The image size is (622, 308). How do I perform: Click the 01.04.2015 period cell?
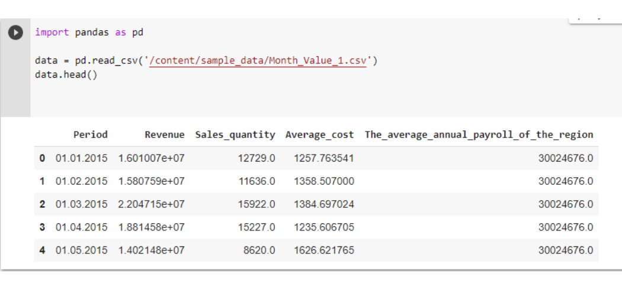pos(81,227)
